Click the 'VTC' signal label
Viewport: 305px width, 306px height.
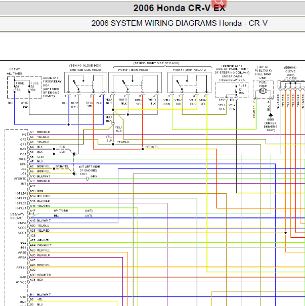[x=23, y=297]
